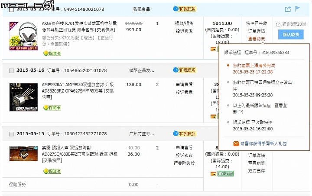Click 申请售后 for AMP9920 order
Screen dimensions: 312x196
pyautogui.click(x=184, y=85)
